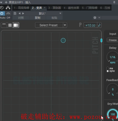
Task: Click Select Preset dropdown arrow
Action: click(65, 25)
